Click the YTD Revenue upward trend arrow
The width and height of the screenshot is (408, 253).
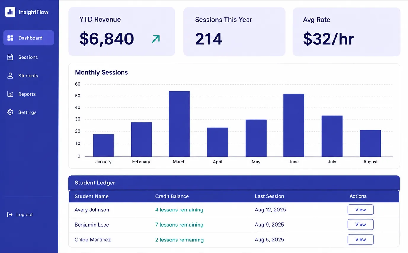tap(156, 39)
